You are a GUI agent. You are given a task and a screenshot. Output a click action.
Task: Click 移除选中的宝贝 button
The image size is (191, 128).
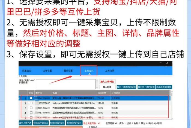pos(41,123)
